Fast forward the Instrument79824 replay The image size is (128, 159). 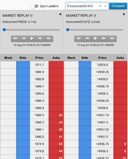[x=40, y=39]
